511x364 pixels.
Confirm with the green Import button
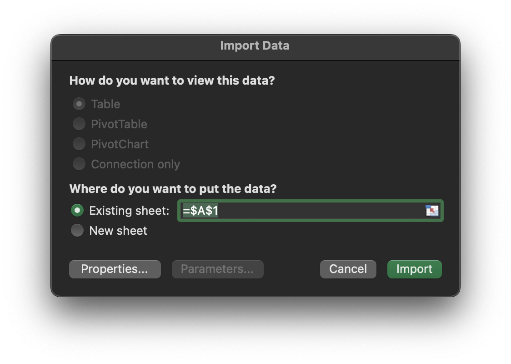pyautogui.click(x=414, y=269)
